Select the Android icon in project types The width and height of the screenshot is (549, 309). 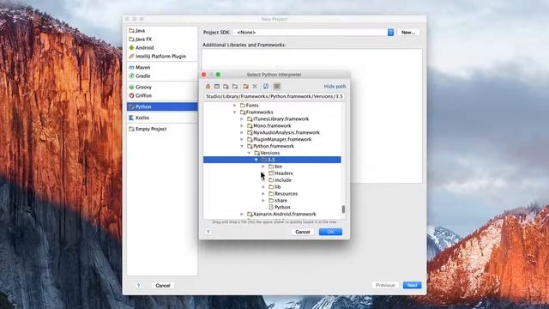[x=131, y=48]
